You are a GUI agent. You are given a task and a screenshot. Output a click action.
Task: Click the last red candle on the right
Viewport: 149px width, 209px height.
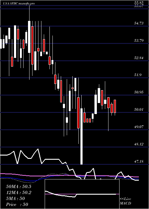(115, 106)
